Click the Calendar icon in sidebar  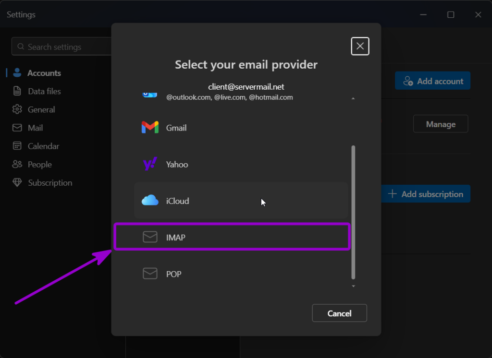coord(17,146)
